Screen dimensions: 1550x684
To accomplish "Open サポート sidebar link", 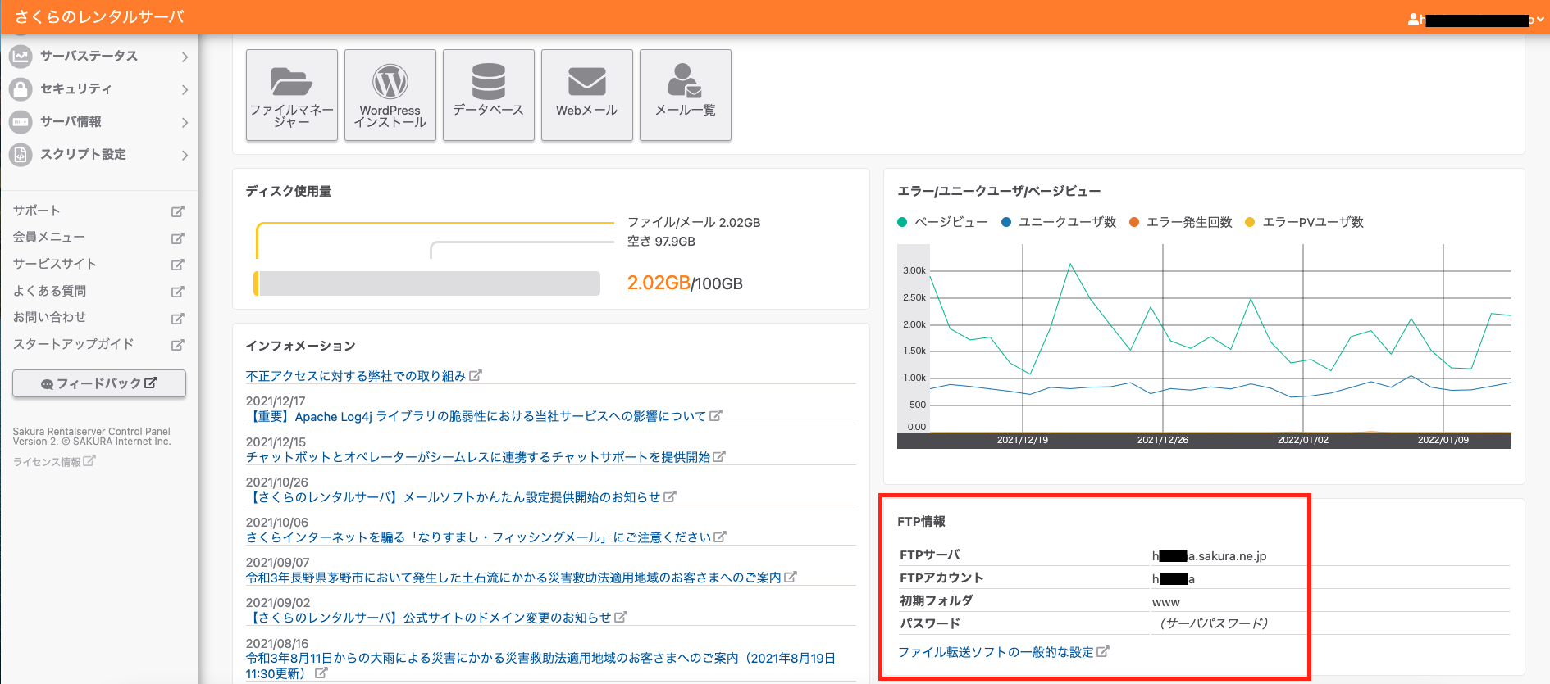I will [x=36, y=211].
